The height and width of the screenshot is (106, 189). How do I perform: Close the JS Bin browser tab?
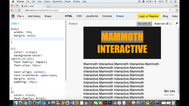[44, 6]
